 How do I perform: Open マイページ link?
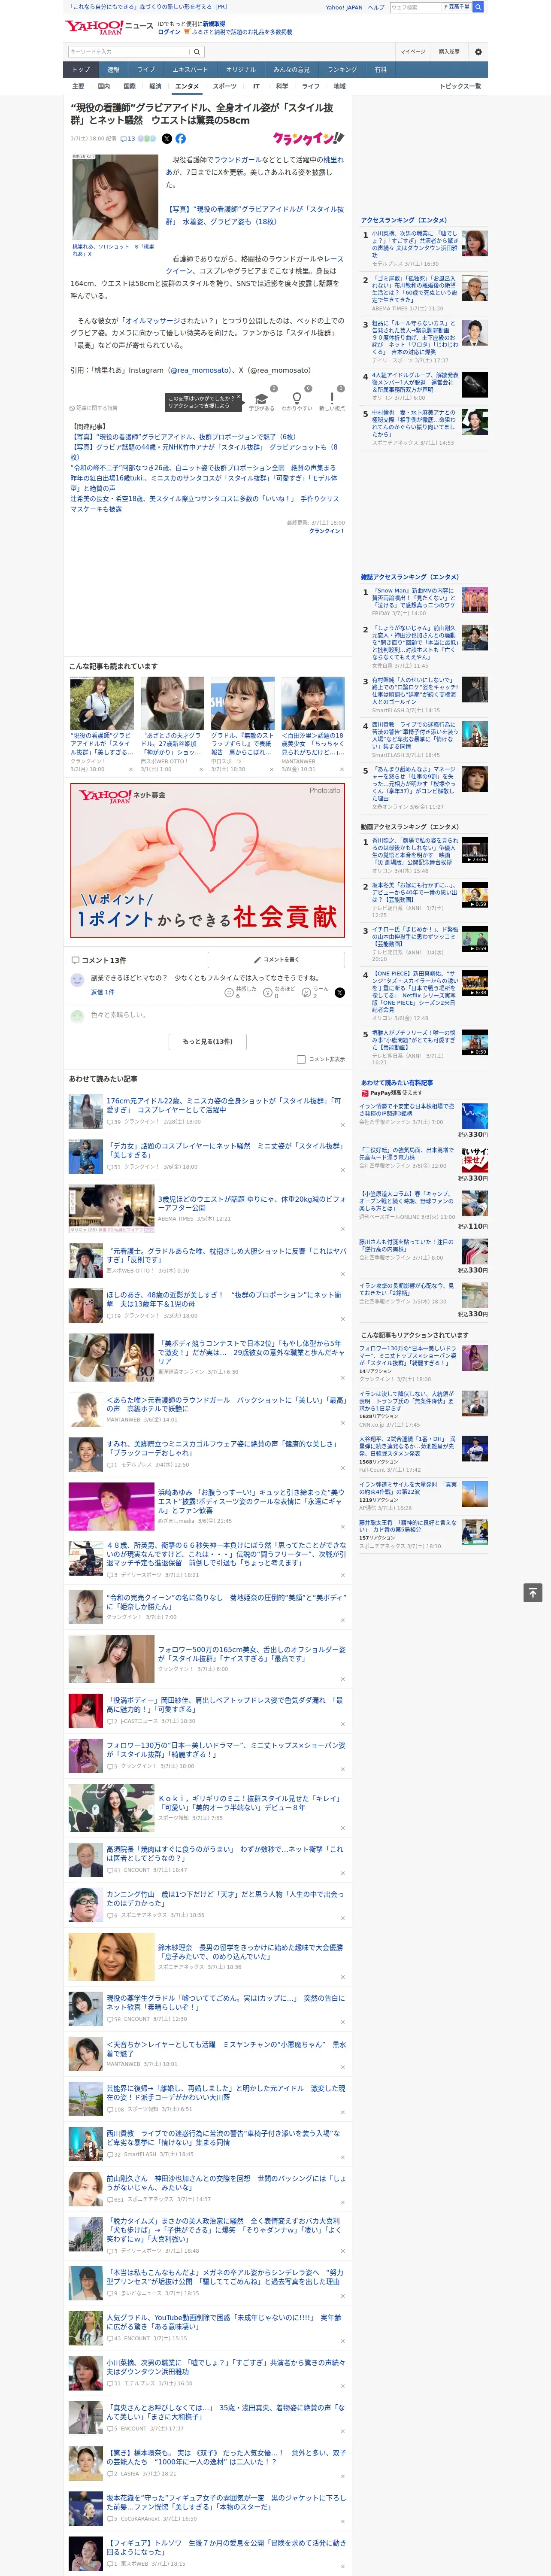click(x=413, y=52)
